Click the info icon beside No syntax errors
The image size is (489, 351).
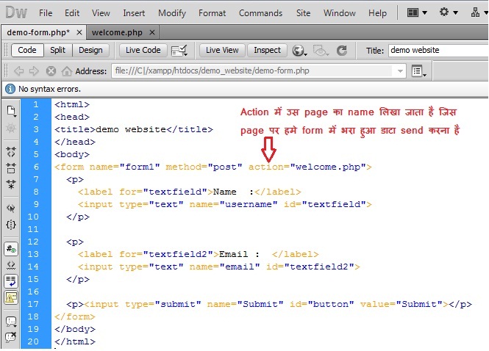coord(10,89)
